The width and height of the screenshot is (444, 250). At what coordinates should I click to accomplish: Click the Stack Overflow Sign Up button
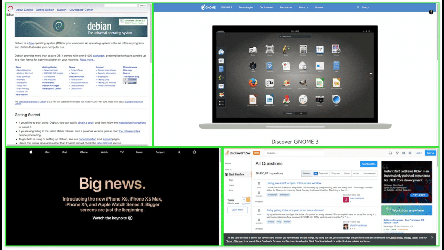pos(430,153)
